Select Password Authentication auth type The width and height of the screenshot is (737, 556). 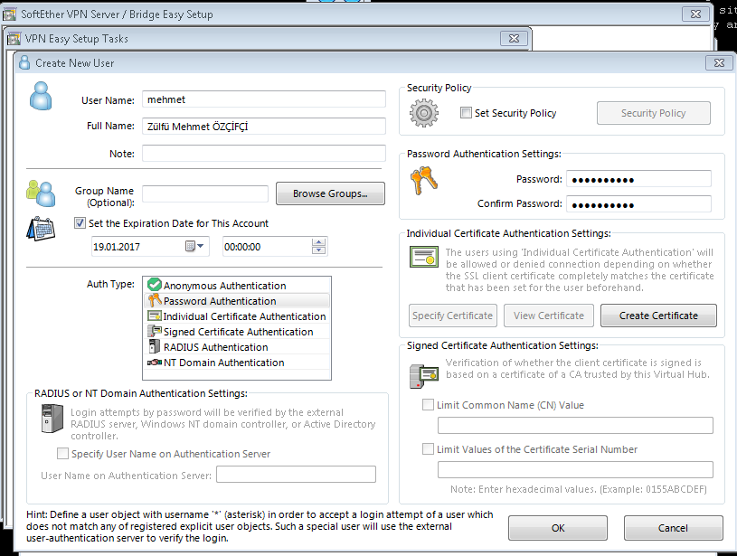236,301
